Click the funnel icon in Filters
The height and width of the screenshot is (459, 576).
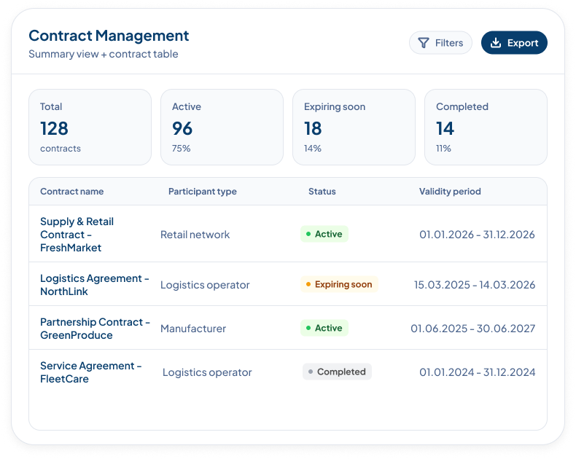pyautogui.click(x=424, y=43)
